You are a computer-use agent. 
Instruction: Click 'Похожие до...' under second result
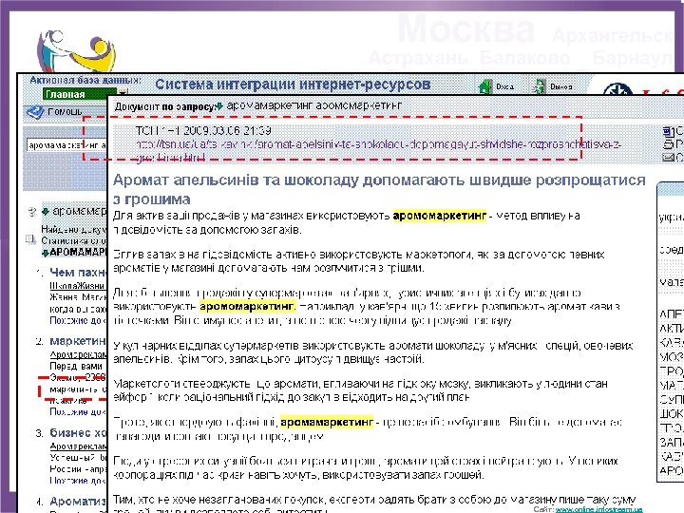point(78,411)
